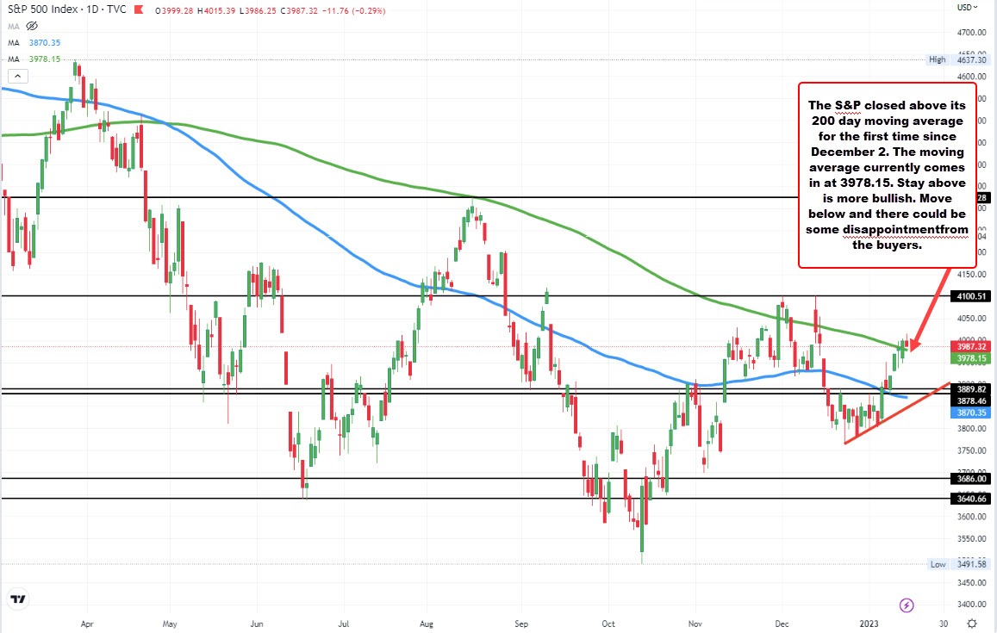
Task: Open the USD currency dropdown
Action: click(967, 8)
